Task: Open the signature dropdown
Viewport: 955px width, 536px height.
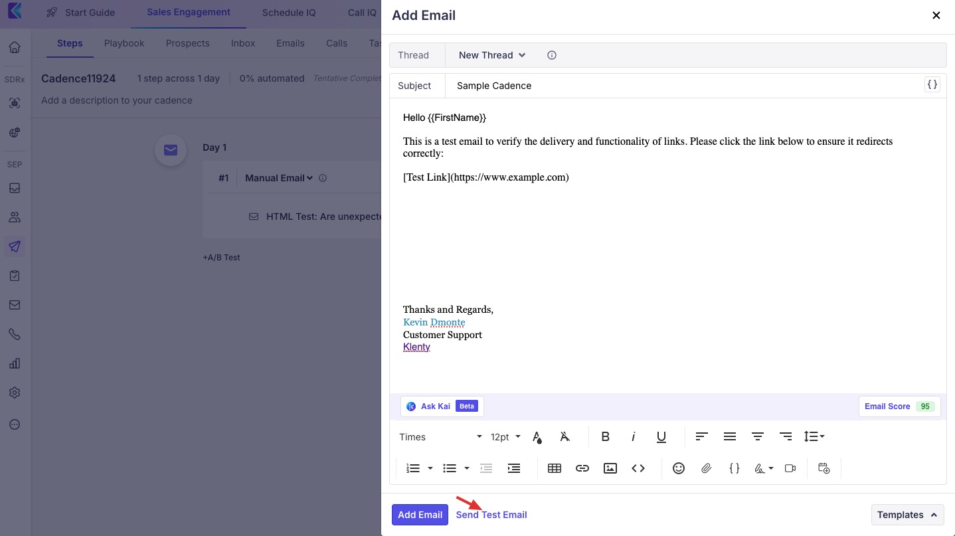Action: click(x=764, y=468)
